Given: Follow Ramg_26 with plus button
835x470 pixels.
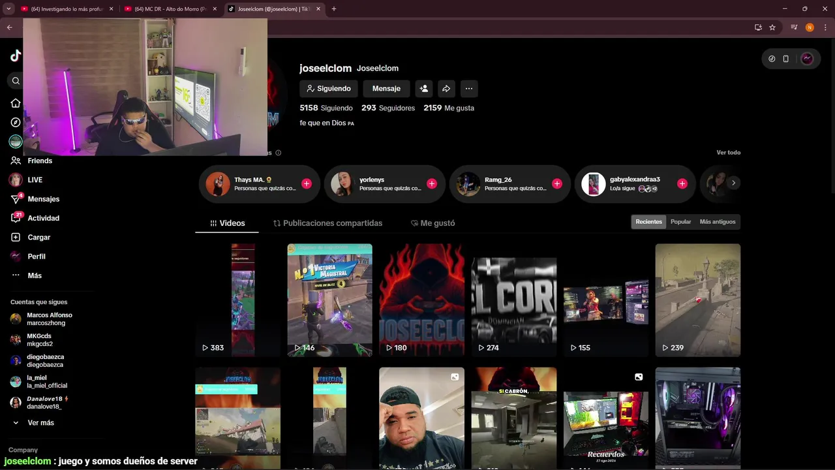Looking at the screenshot, I should point(557,184).
